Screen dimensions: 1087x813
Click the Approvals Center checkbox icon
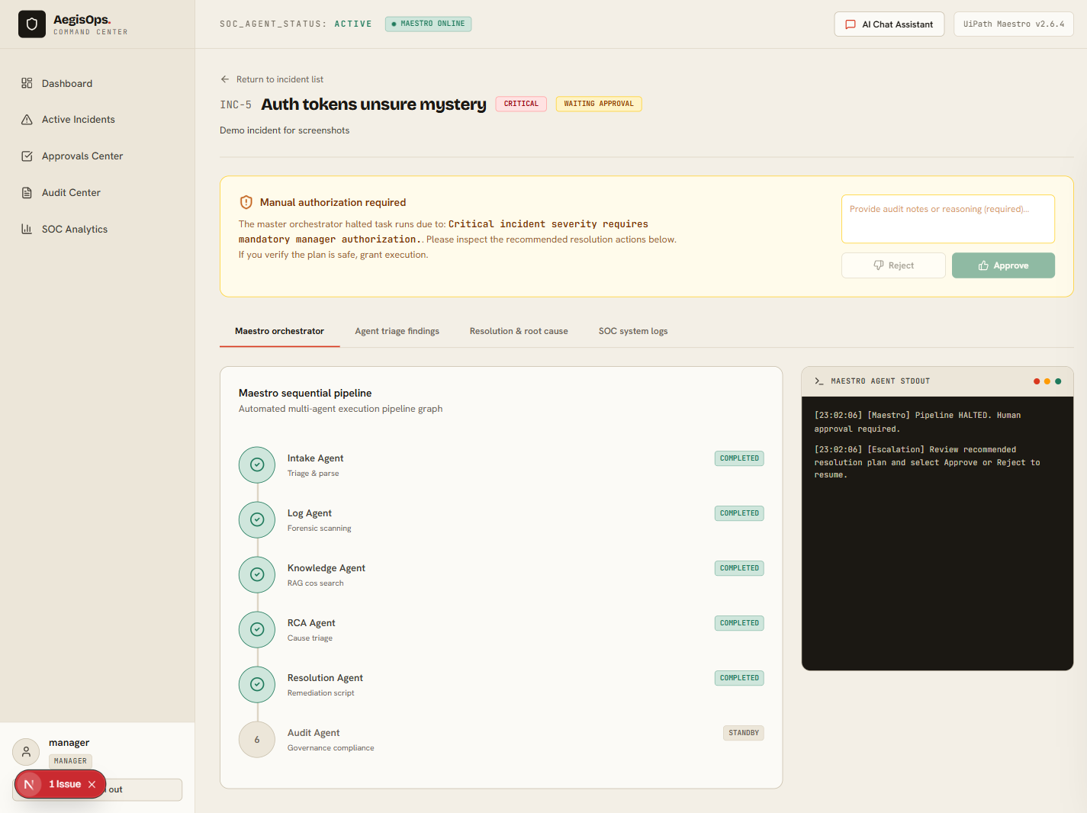[27, 156]
